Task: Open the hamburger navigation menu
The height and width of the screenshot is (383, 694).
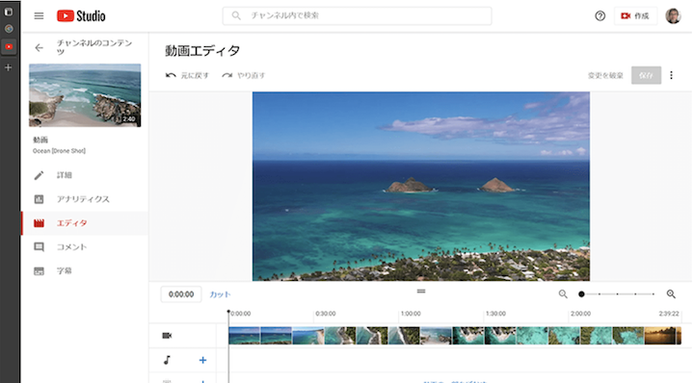Action: tap(39, 16)
